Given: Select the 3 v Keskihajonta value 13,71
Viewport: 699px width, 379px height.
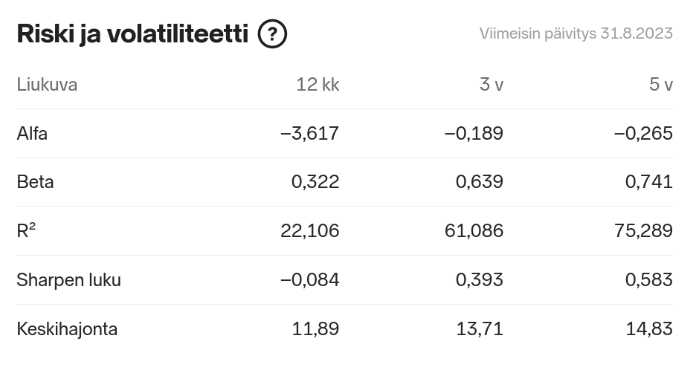Looking at the screenshot, I should pyautogui.click(x=480, y=328).
